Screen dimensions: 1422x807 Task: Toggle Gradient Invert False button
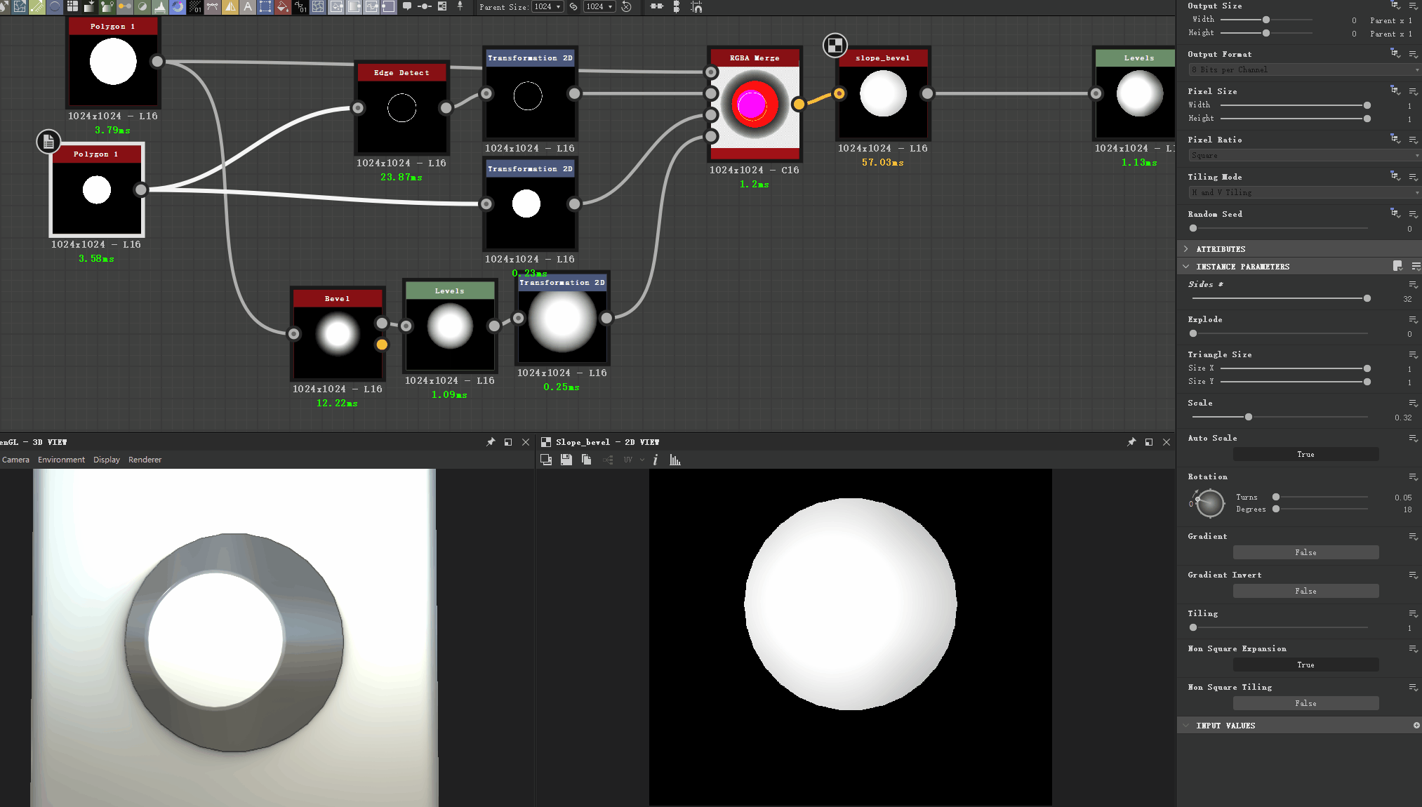pyautogui.click(x=1305, y=591)
